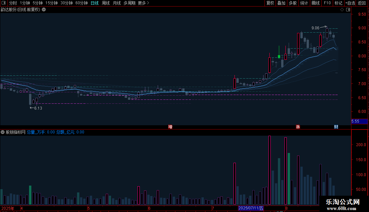
Task: Click the 复权 adjustment button
Action: tap(270, 3)
